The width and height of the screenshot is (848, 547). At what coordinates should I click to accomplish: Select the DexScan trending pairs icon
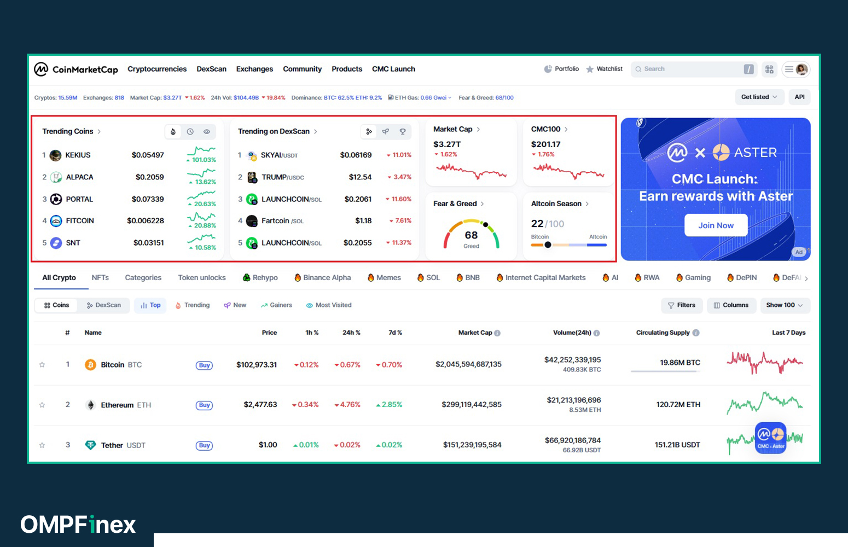tap(369, 132)
